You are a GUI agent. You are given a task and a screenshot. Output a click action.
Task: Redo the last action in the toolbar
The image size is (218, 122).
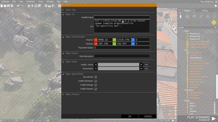pos(22,6)
